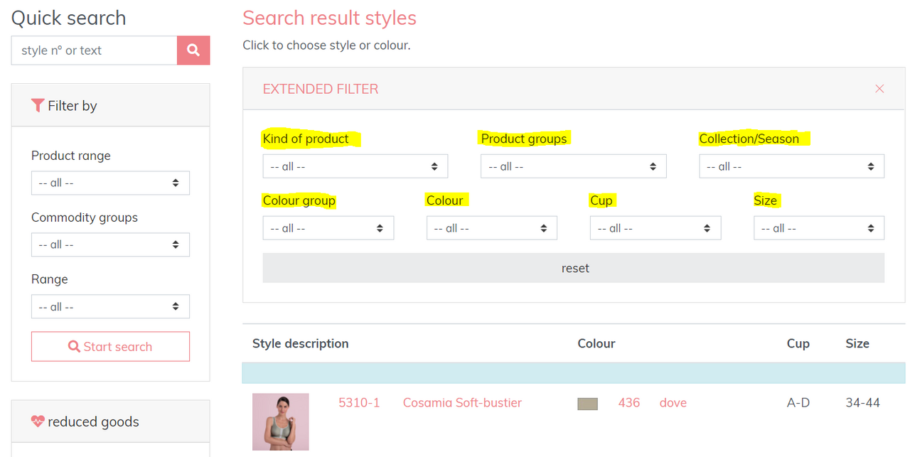
Task: Open the Collection/Season dropdown
Action: coord(791,166)
